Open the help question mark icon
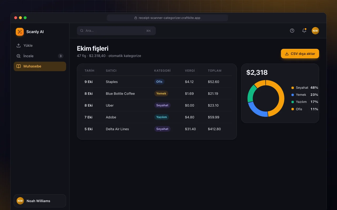Screen dimensions: 337x210 [x=292, y=31]
